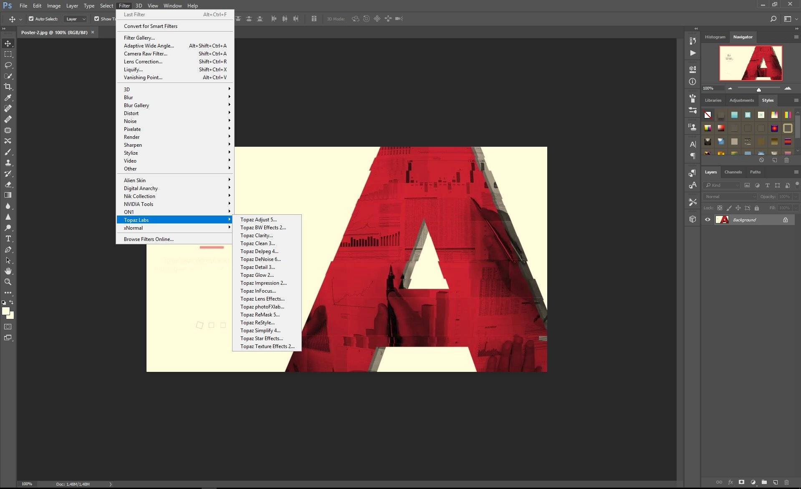
Task: Toggle lock image pixels brush icon
Action: [729, 208]
